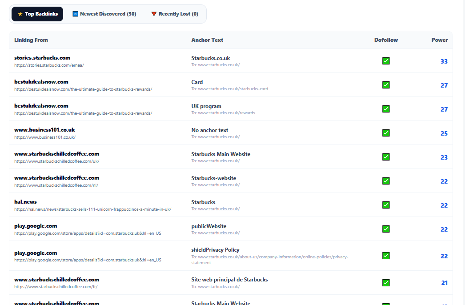Click power score 22 in the hal.news row

(444, 205)
